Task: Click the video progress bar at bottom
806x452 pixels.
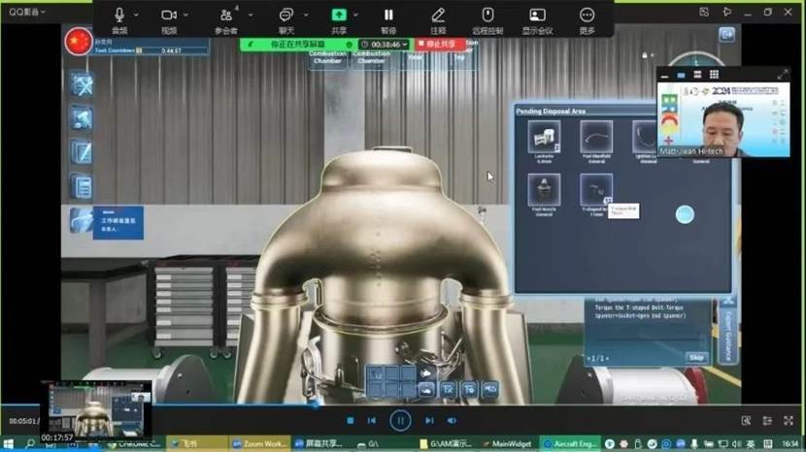Action: (388, 404)
